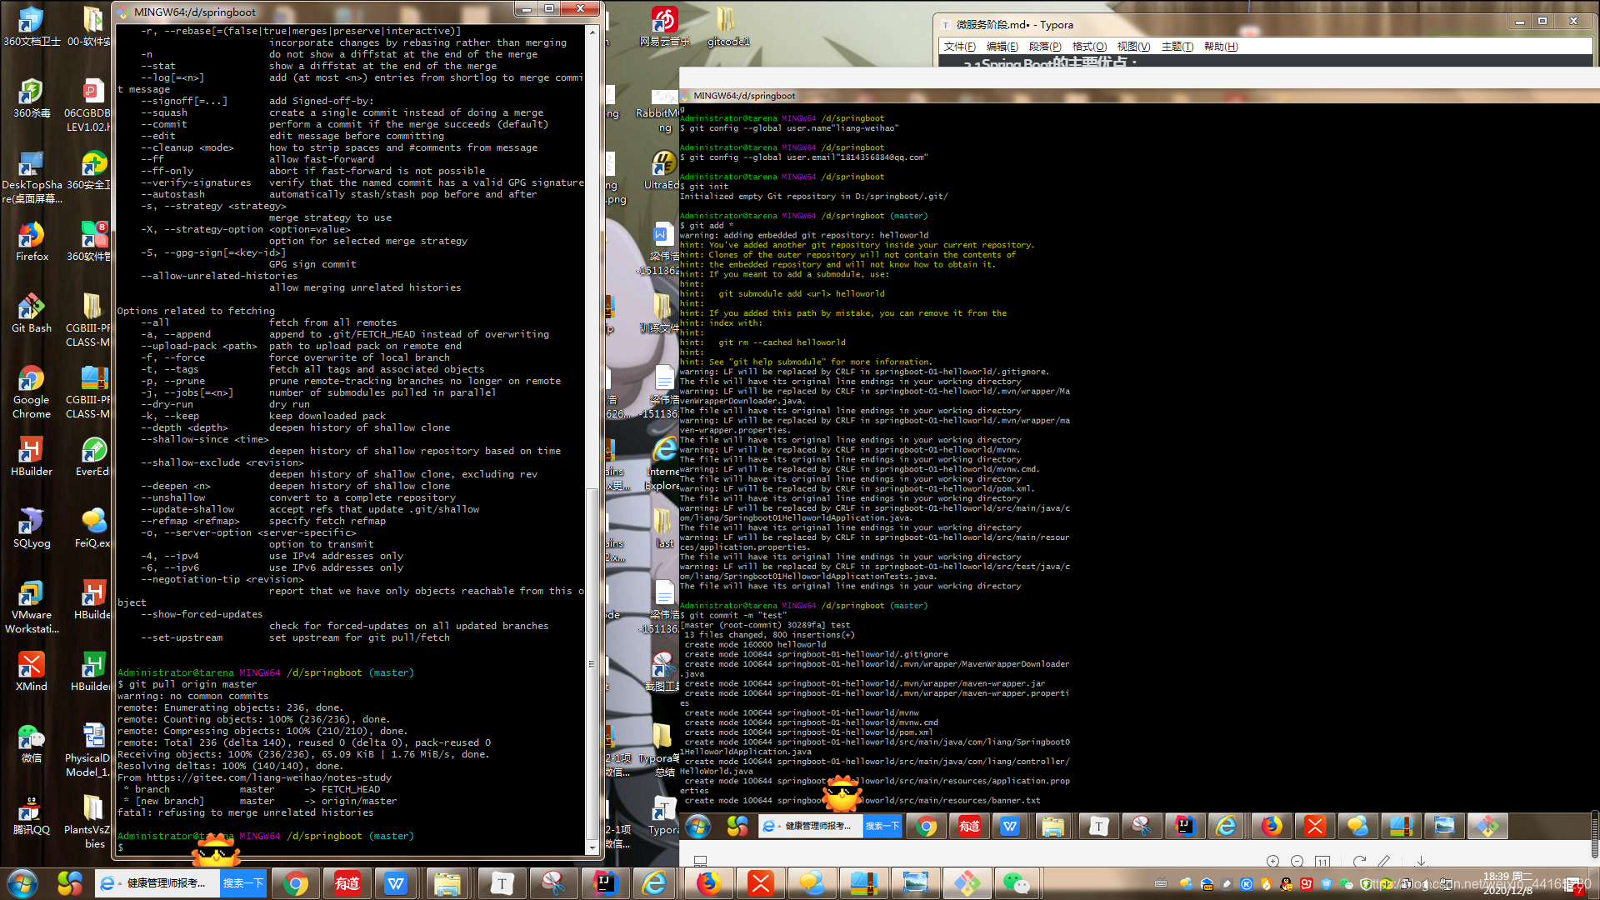Open Typora's 文件(F) menu

(x=959, y=47)
